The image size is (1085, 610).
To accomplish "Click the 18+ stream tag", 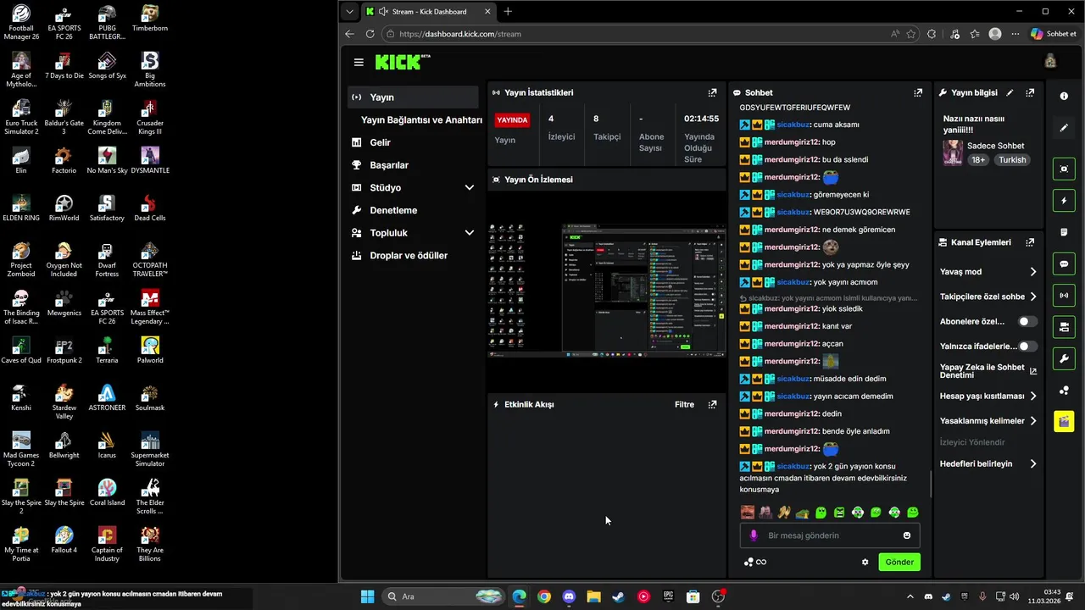I will pyautogui.click(x=977, y=160).
